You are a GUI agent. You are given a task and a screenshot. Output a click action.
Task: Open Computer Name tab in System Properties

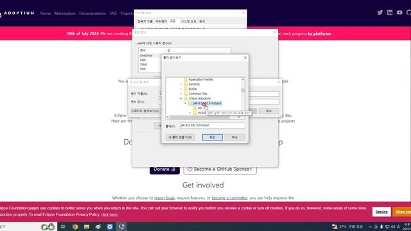click(x=144, y=21)
